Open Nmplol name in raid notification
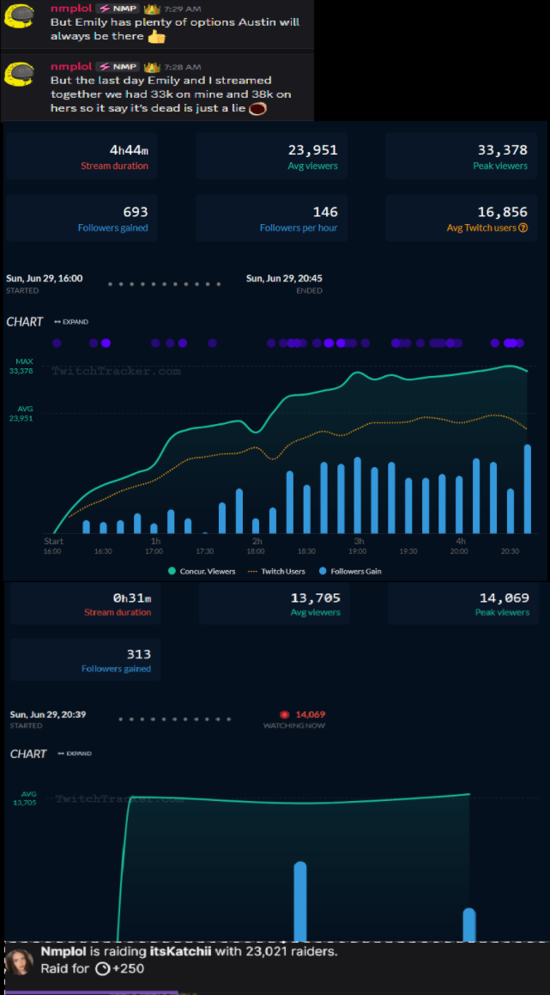The width and height of the screenshot is (550, 995). (x=64, y=951)
